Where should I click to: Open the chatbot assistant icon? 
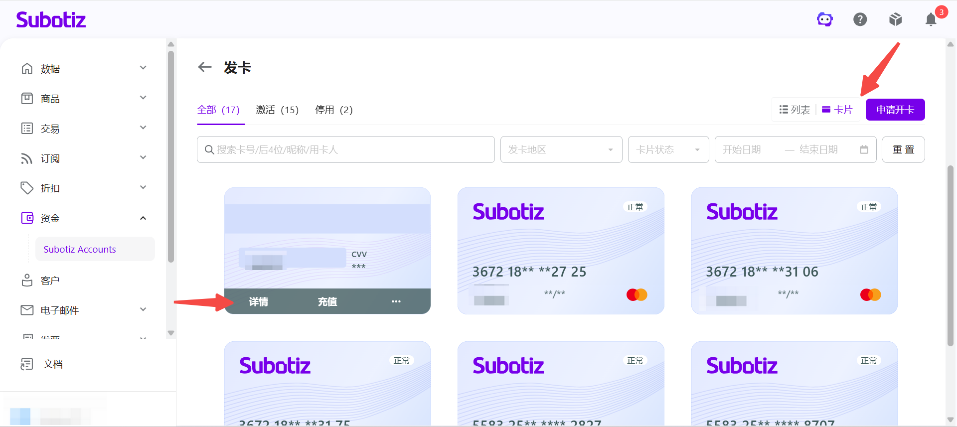coord(825,19)
